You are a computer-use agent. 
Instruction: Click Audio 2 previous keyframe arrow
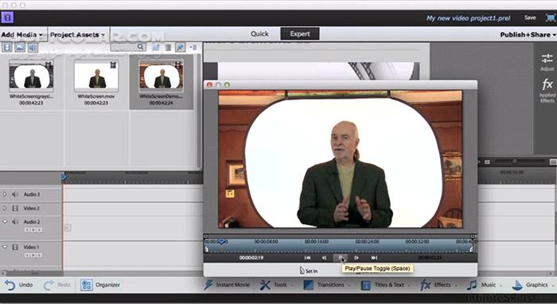tap(26, 230)
